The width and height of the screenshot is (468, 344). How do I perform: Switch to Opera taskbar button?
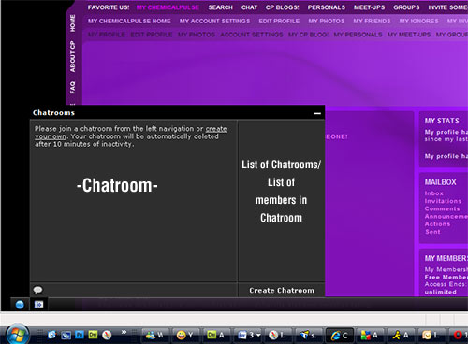point(459,336)
